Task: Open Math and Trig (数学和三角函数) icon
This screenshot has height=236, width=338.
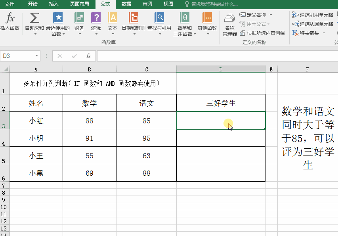Action: click(185, 18)
